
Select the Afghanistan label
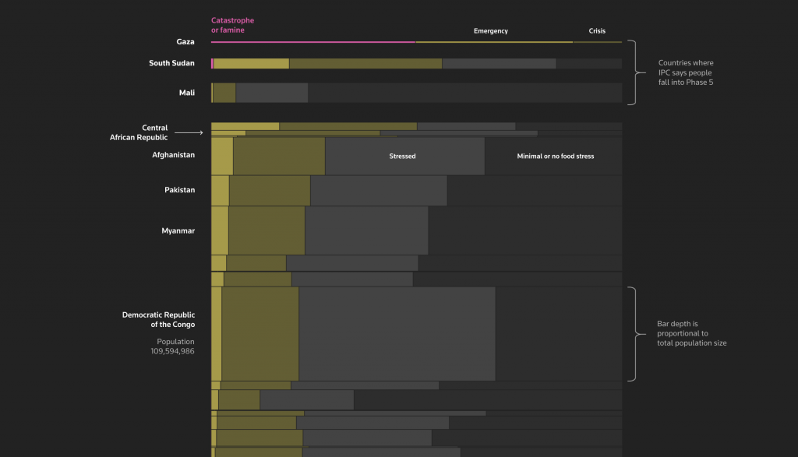[x=173, y=154]
